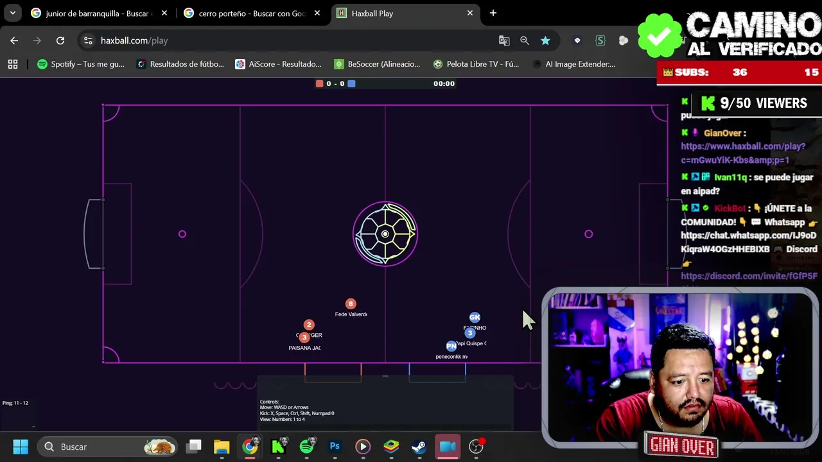Open the Chrome apps grid icon
The height and width of the screenshot is (462, 822).
[13, 64]
